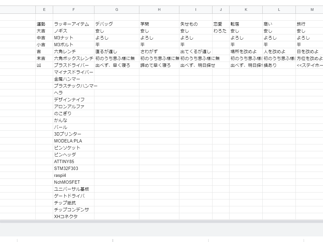
Task: Select the 大吉 cell
Action: [x=44, y=31]
